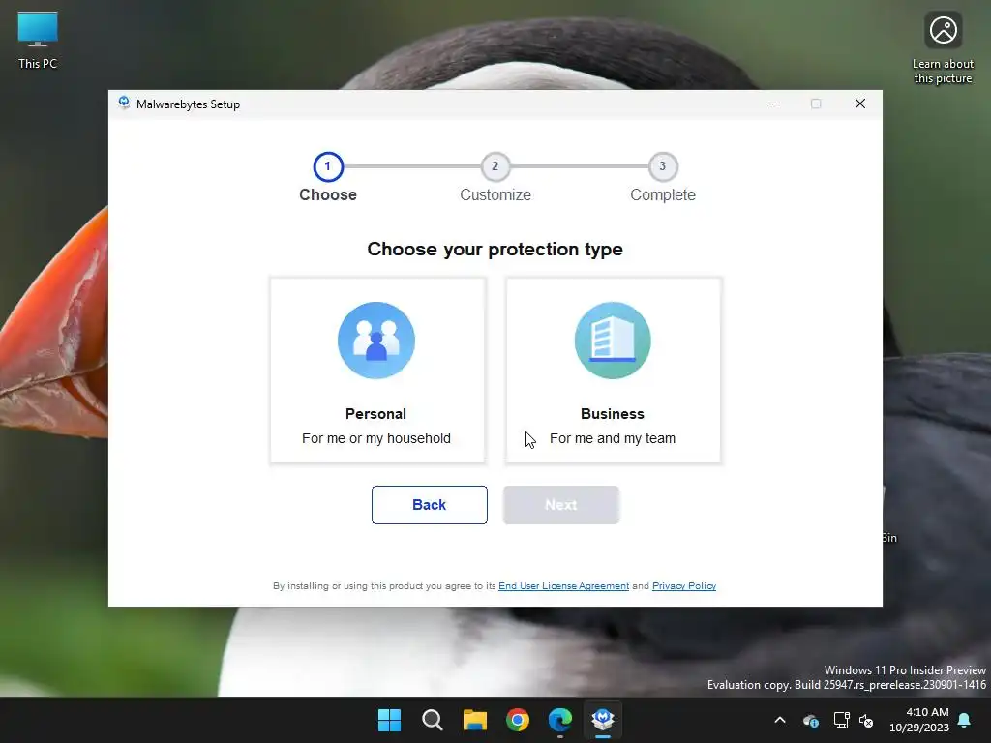The image size is (991, 743).
Task: Select the Business protection card
Action: pos(613,371)
